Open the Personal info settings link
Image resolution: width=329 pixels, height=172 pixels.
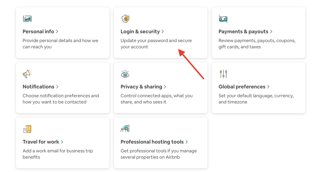[38, 32]
